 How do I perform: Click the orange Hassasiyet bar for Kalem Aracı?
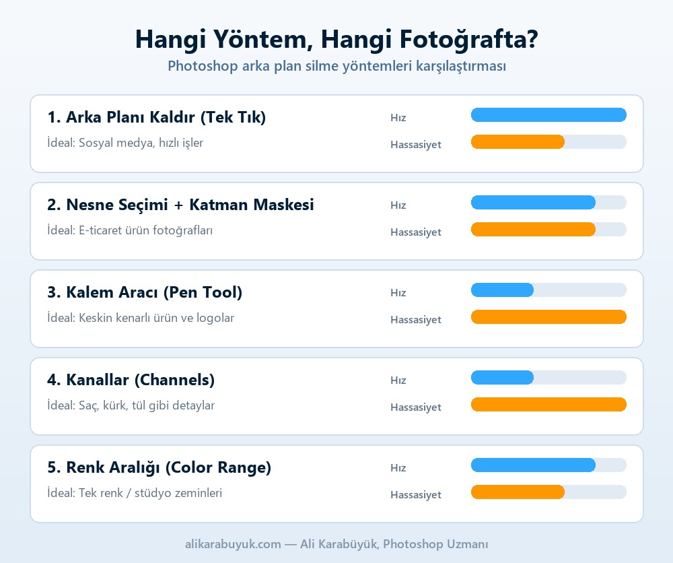coord(548,317)
